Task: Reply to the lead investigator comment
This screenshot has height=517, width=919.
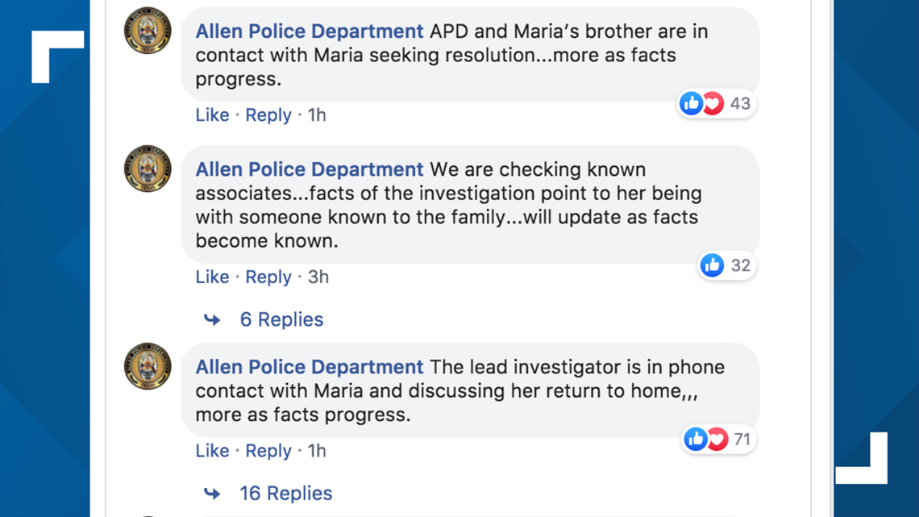Action: click(x=268, y=451)
